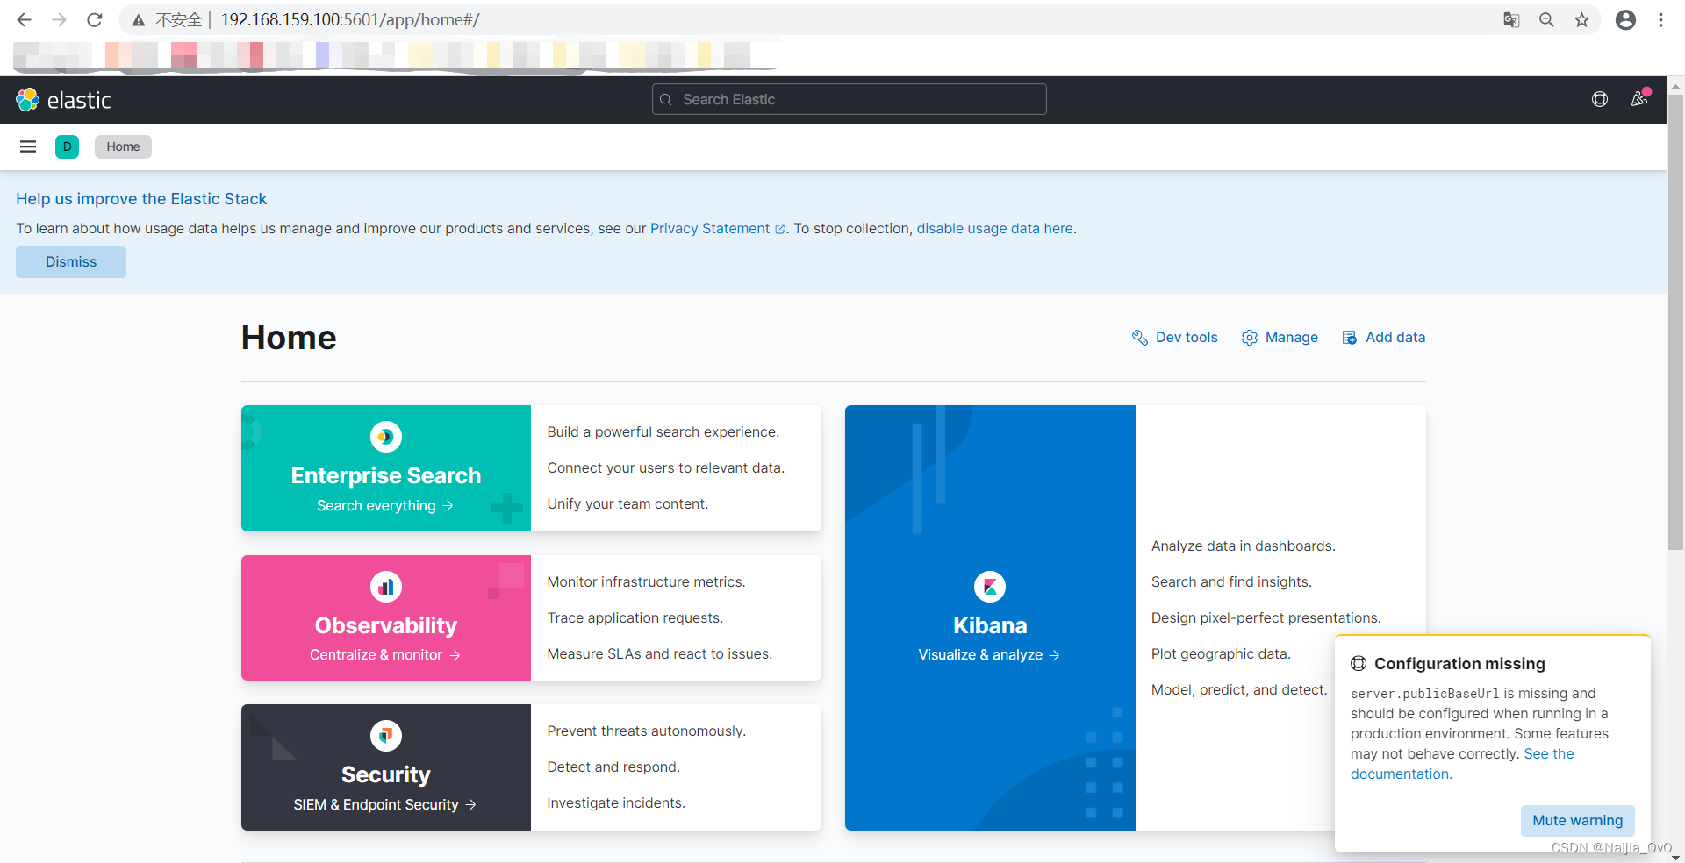Click 'Design pixel-perfect presentations.' text
Viewport: 1685px width, 863px height.
coord(1266,617)
